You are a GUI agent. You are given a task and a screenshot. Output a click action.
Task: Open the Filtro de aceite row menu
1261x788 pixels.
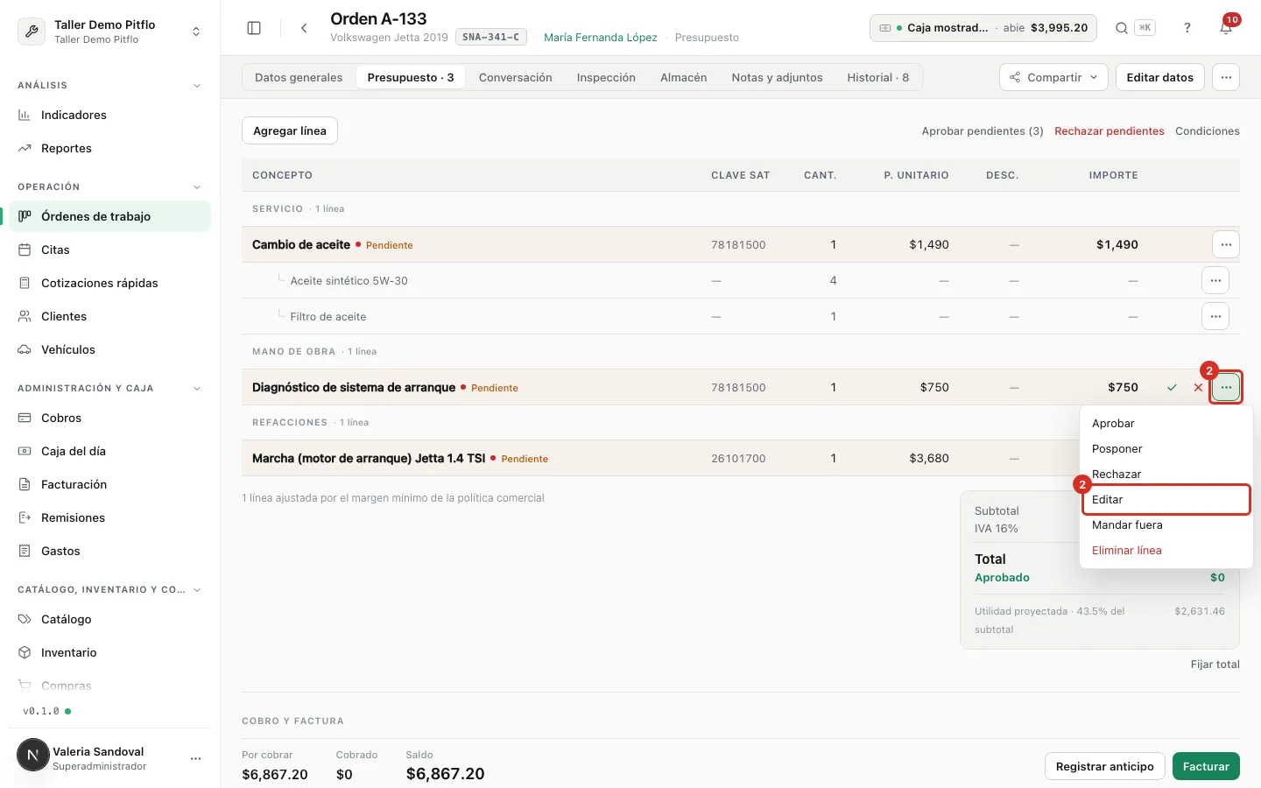click(1215, 316)
